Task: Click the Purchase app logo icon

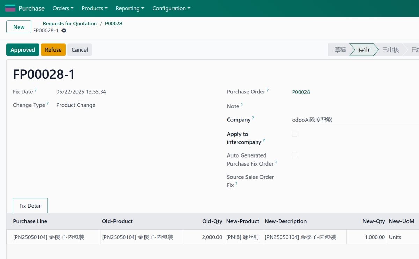Action: tap(10, 8)
